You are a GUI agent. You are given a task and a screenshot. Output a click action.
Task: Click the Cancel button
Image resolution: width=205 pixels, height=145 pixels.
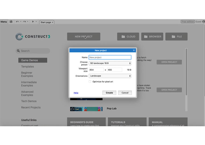coord(125,93)
